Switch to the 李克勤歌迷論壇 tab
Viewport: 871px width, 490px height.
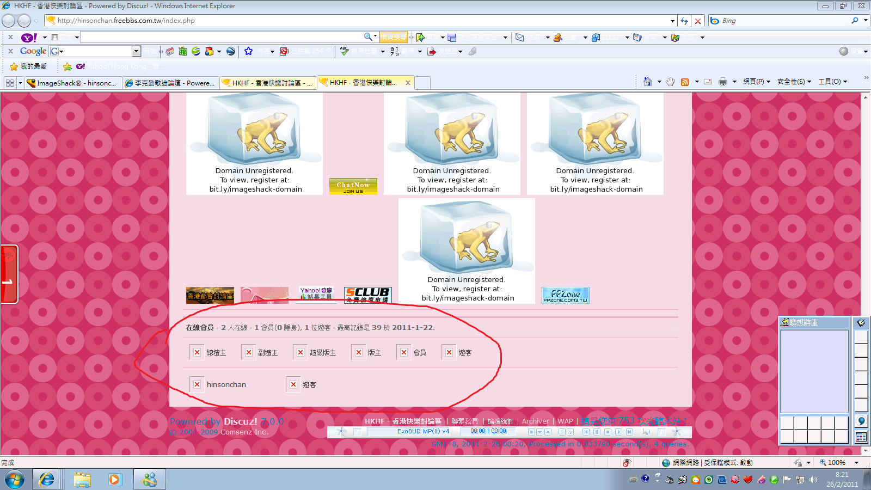tap(170, 83)
